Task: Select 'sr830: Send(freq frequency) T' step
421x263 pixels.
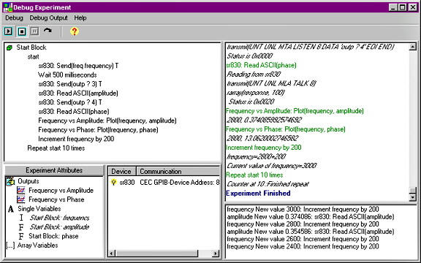Action: click(78, 66)
